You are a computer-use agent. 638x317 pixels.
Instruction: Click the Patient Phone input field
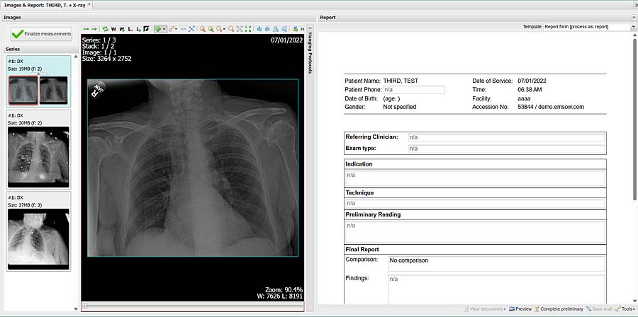(x=413, y=90)
